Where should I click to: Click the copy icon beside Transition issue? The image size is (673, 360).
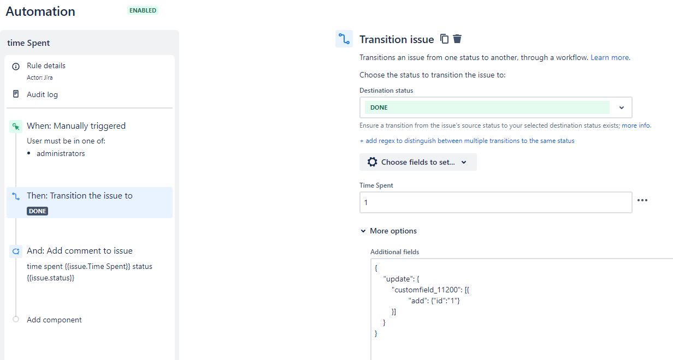click(445, 39)
